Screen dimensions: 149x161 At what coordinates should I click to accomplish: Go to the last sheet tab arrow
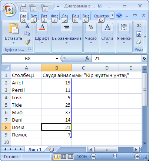[21, 149]
